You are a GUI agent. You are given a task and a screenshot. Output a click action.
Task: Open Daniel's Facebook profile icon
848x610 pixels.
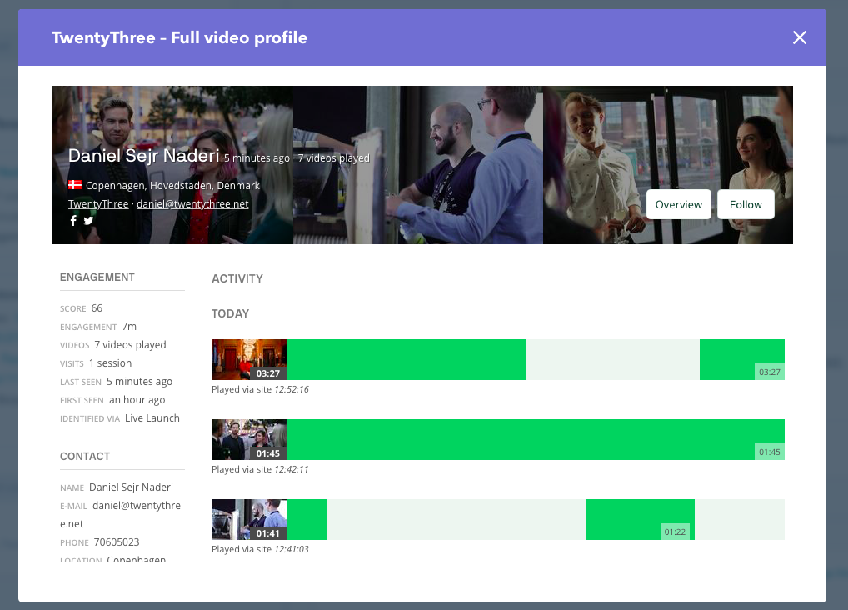pyautogui.click(x=73, y=220)
